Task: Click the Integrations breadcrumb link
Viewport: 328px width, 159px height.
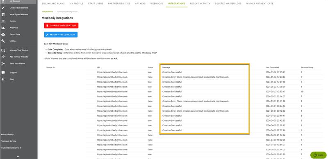Action: coord(47,12)
